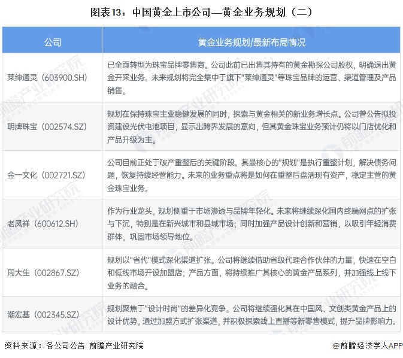
Task: Select the description starting 规划以“省代”模式
Action: [252, 272]
